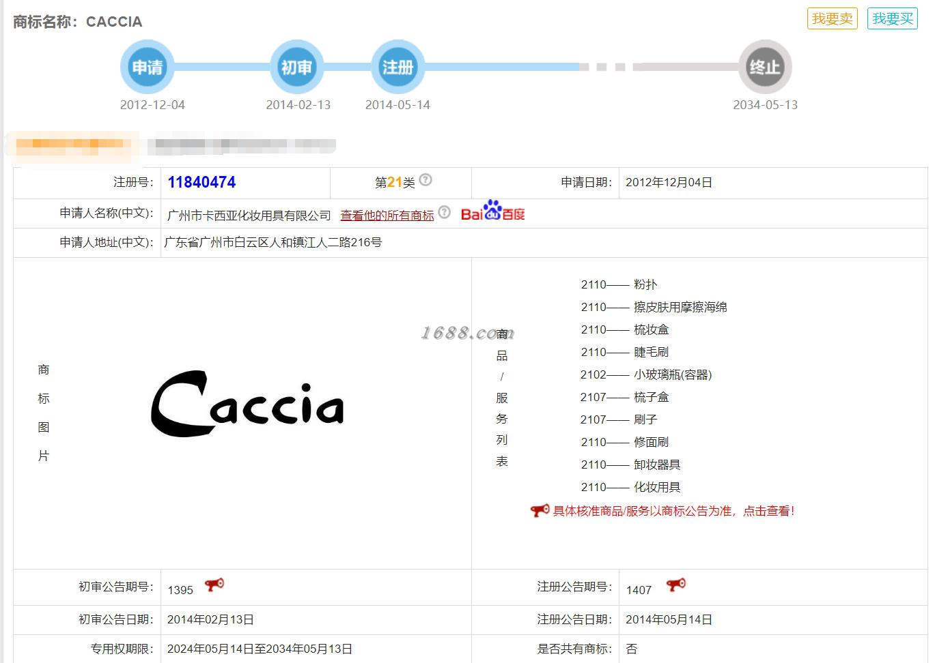This screenshot has width=935, height=663.
Task: Select the goods item 梳妆盒
Action: (652, 329)
